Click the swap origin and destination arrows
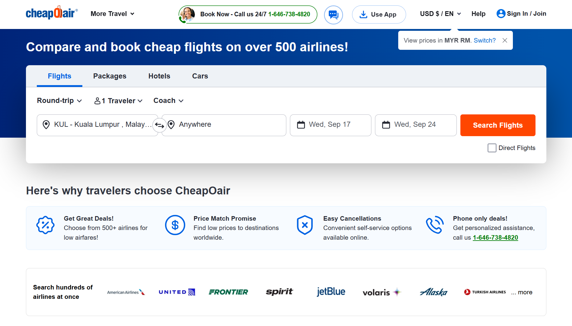572x326 pixels. click(x=159, y=125)
